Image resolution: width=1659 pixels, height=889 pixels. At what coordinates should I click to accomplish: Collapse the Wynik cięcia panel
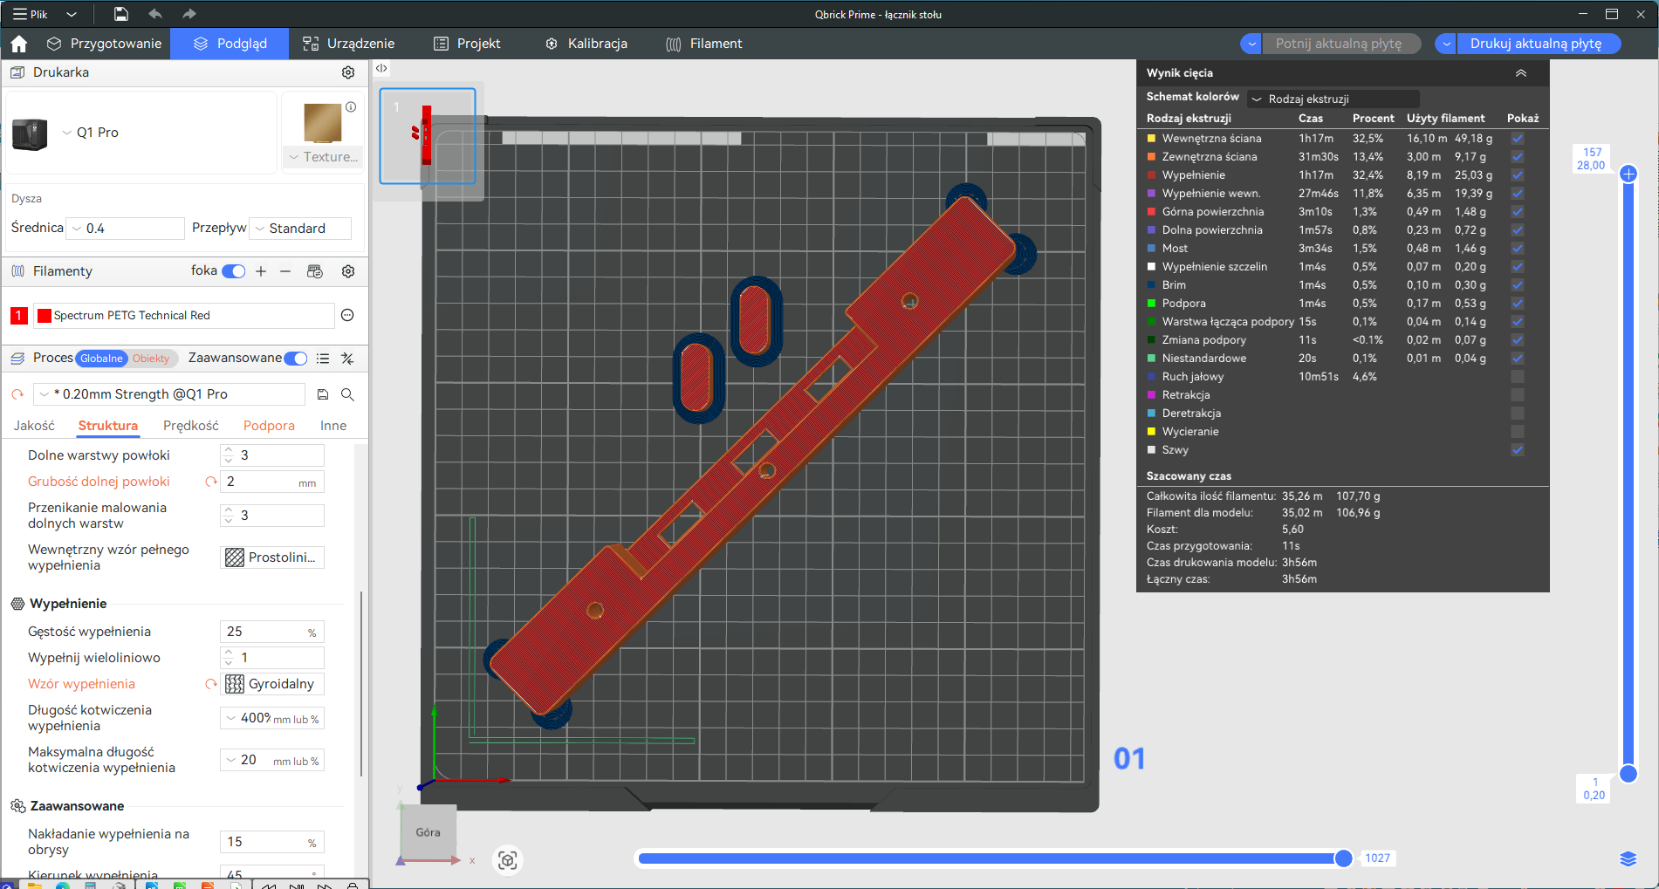coord(1521,73)
